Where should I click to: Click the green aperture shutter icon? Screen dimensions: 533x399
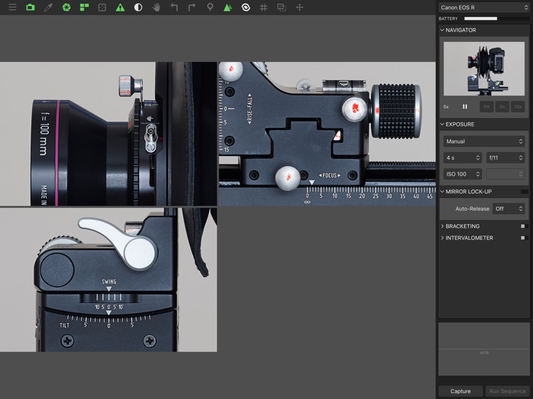[66, 7]
